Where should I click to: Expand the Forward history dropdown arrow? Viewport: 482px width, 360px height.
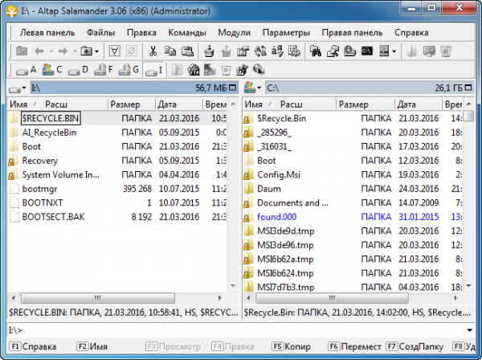75,51
